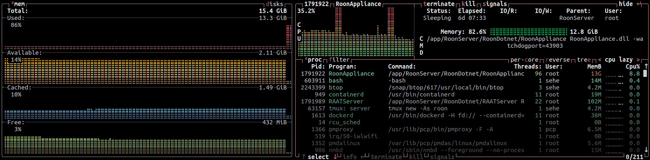Viewport: 650px width, 160px height.
Task: Click the Program column header
Action: click(342, 67)
